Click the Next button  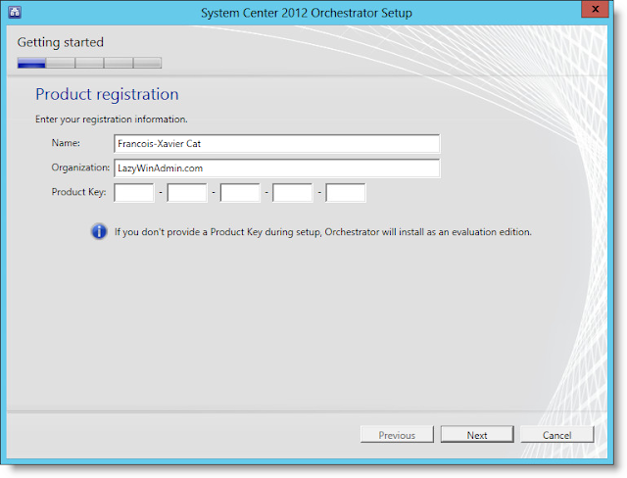coord(477,435)
